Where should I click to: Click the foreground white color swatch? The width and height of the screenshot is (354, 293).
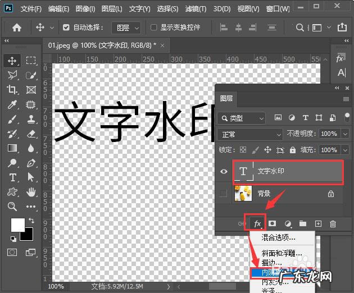click(17, 225)
